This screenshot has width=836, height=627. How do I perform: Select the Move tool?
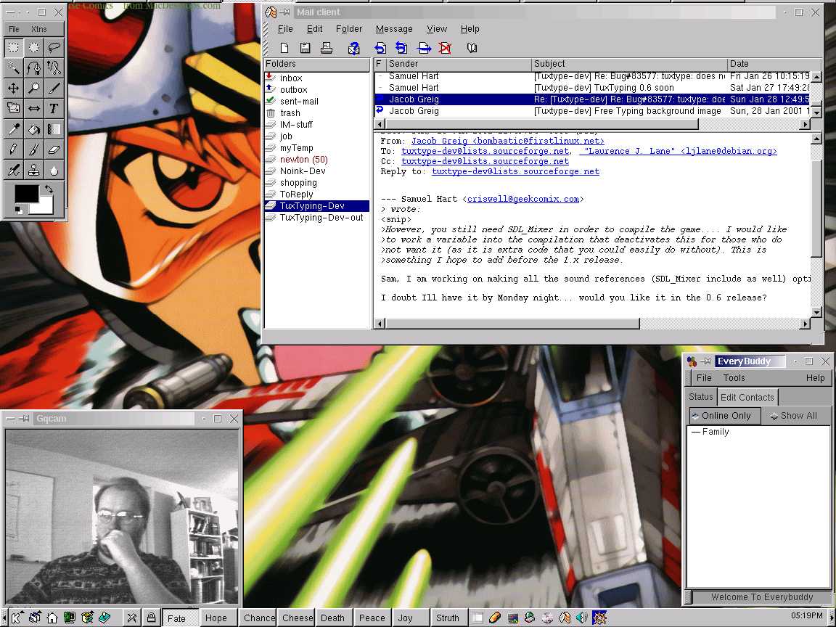(13, 88)
